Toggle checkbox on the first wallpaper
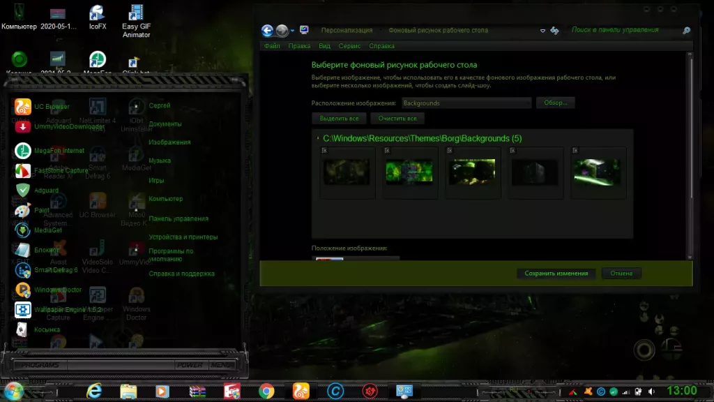 coord(325,151)
